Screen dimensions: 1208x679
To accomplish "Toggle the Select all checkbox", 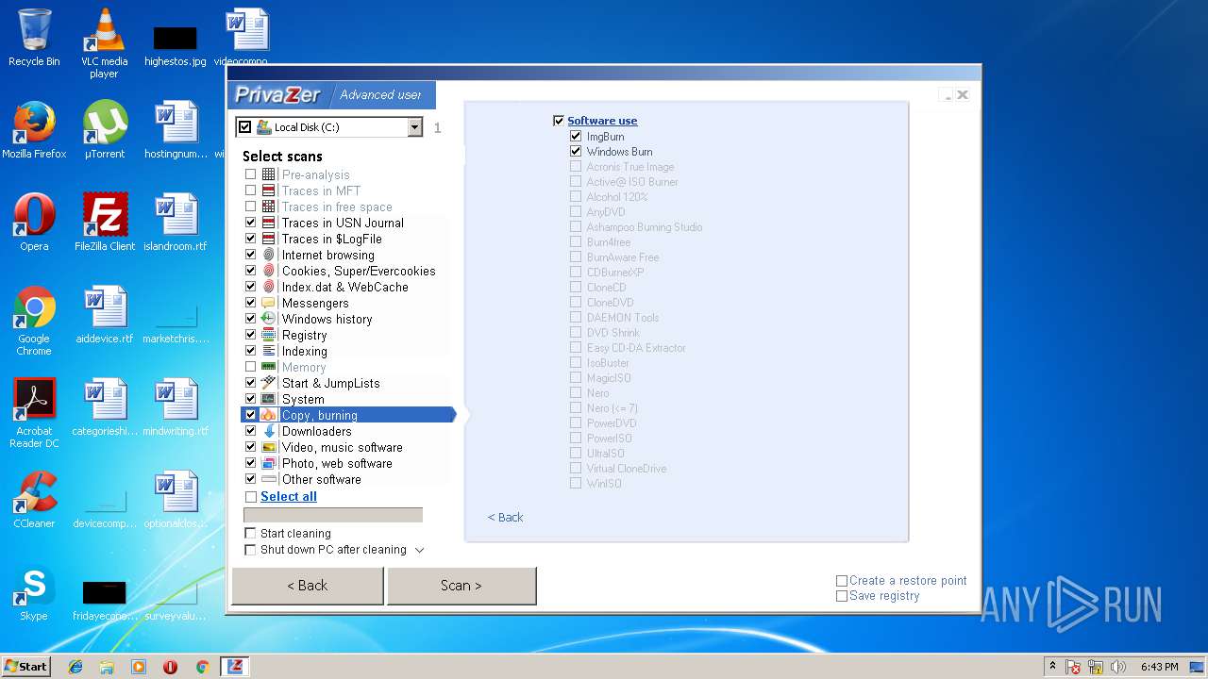I will [250, 496].
